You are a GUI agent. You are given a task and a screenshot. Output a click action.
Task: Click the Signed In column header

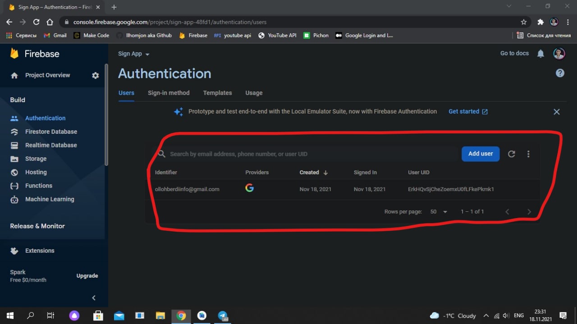pyautogui.click(x=365, y=173)
